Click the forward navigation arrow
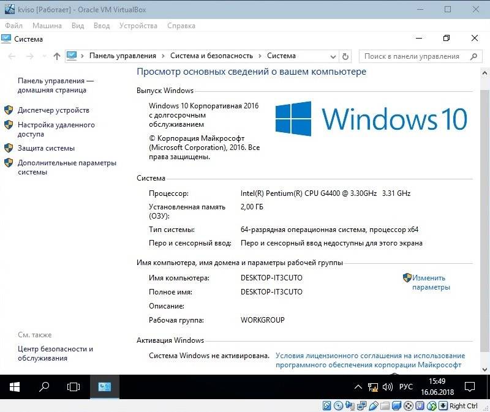The height and width of the screenshot is (412, 490). pos(29,56)
